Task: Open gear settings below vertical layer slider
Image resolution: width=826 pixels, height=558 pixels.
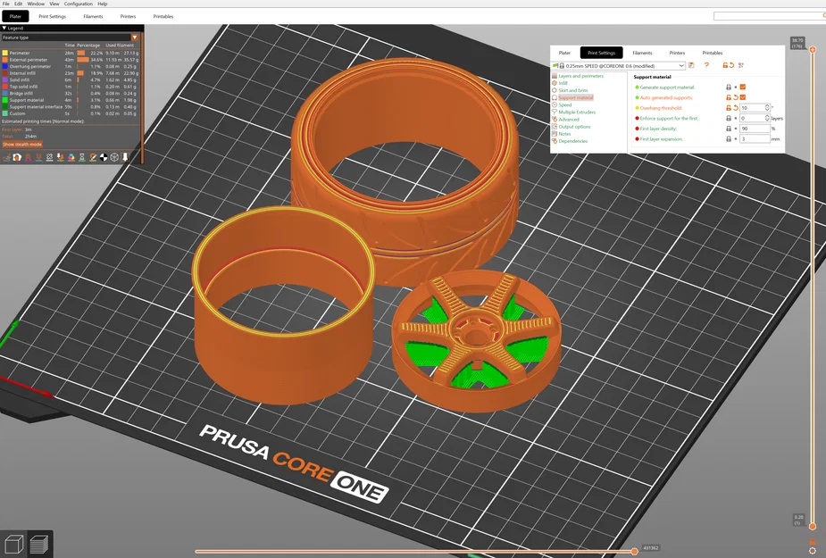Action: coord(813,551)
